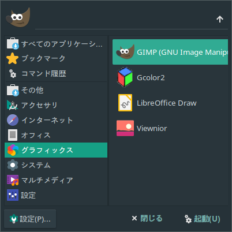Select the Viewnior application entry
The image size is (232, 232).
click(170, 128)
